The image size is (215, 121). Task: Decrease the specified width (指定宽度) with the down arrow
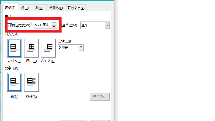(x=54, y=27)
